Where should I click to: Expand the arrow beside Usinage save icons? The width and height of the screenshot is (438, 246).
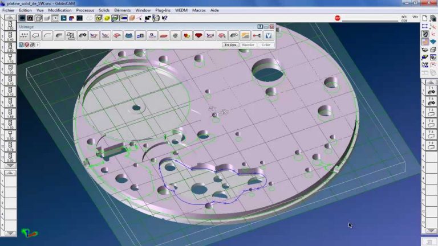click(x=38, y=45)
